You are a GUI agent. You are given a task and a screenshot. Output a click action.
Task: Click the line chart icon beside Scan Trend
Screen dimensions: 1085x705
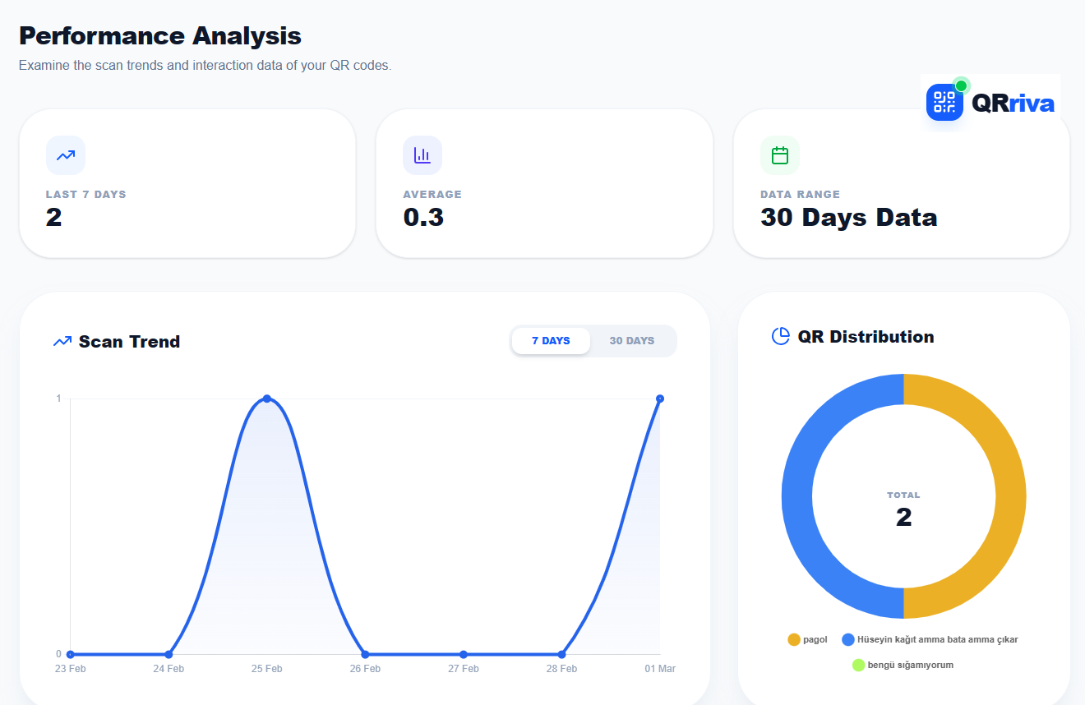pos(61,341)
